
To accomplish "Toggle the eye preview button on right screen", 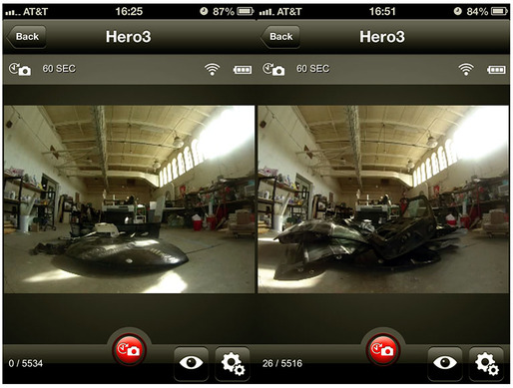I will (x=445, y=364).
